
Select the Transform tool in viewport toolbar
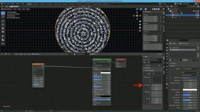pyautogui.click(x=3, y=32)
